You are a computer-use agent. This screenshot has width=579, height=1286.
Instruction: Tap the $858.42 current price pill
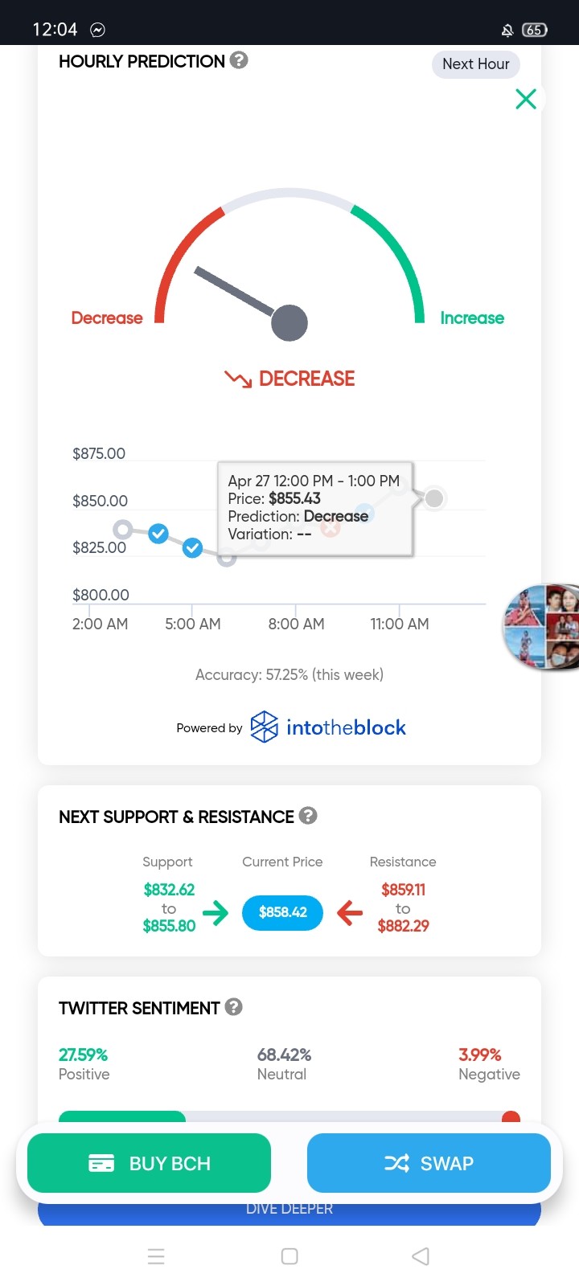pos(283,912)
